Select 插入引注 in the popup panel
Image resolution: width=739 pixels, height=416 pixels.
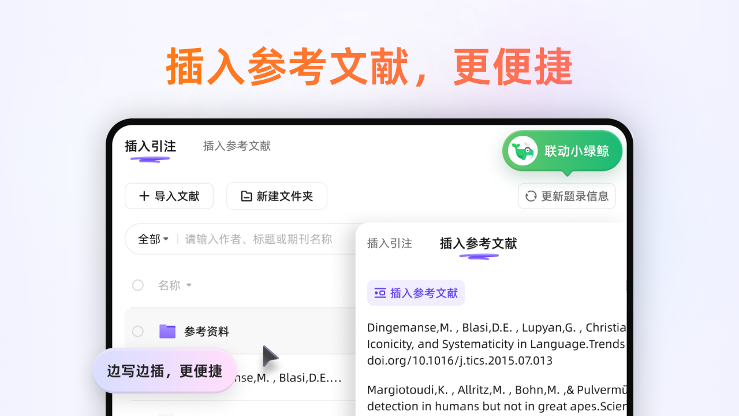point(389,243)
